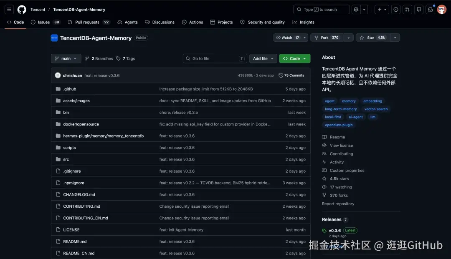The width and height of the screenshot is (451, 259).
Task: Go to the GitHub home logo
Action: tap(22, 10)
